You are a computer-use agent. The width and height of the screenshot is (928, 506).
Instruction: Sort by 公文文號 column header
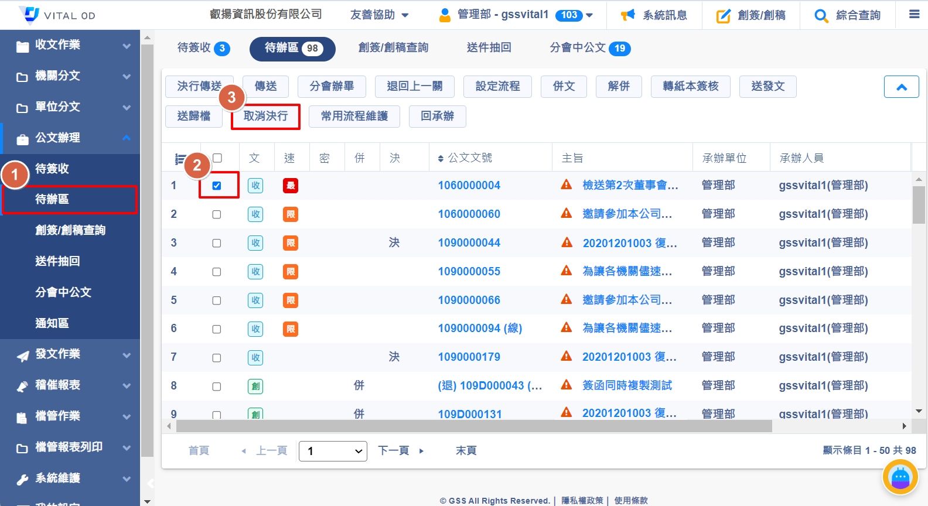tap(469, 158)
